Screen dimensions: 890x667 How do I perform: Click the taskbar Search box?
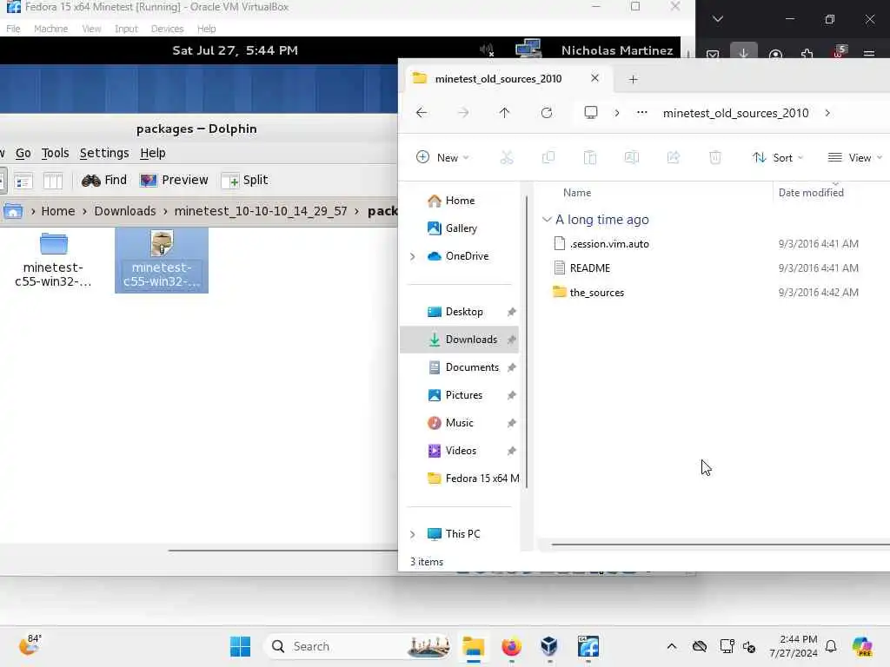359,646
